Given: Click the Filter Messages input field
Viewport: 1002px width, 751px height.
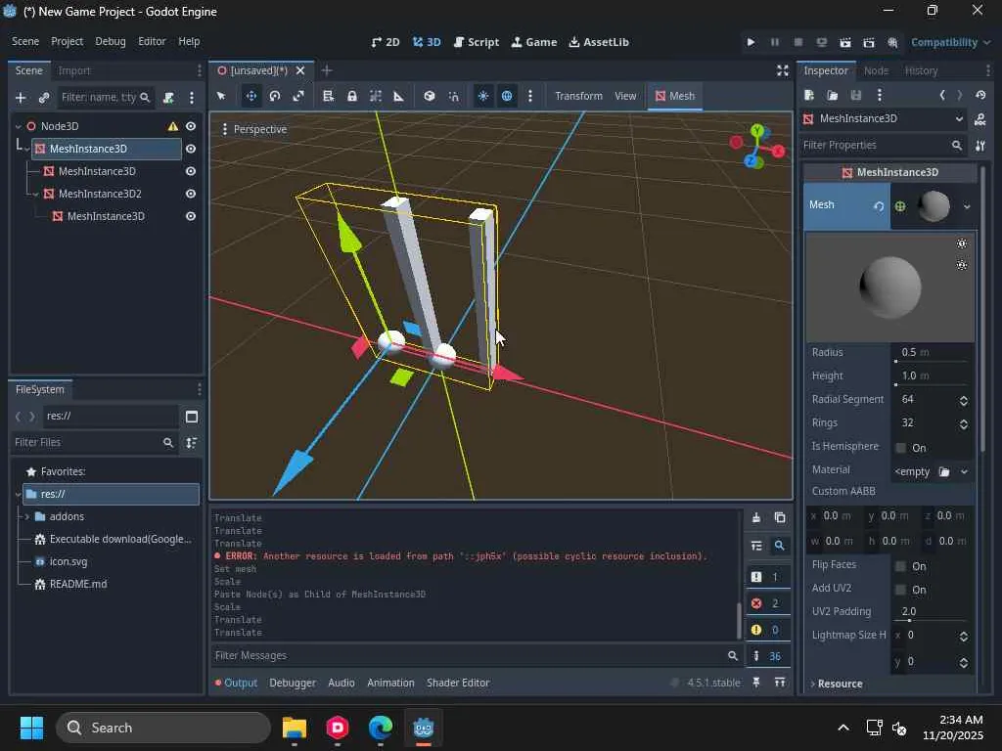Looking at the screenshot, I should [x=470, y=655].
